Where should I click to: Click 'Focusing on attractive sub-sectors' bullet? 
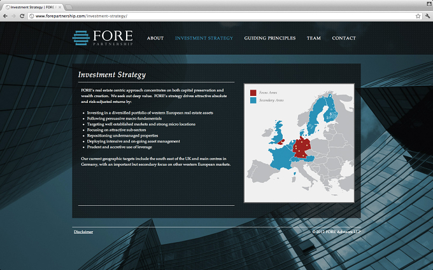tap(117, 130)
